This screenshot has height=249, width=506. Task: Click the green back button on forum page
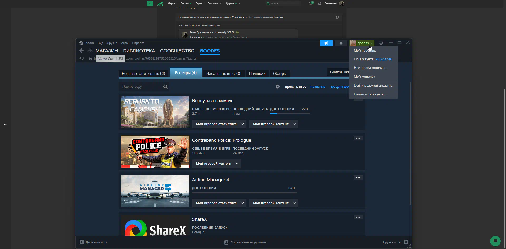click(150, 4)
